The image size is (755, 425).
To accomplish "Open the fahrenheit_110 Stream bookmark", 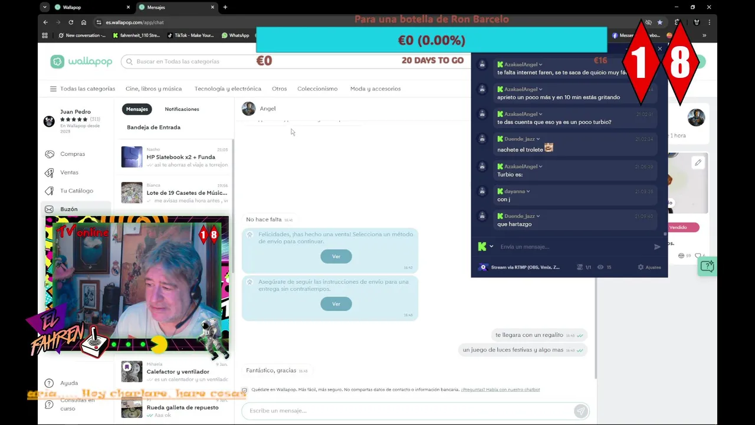I will click(x=136, y=35).
